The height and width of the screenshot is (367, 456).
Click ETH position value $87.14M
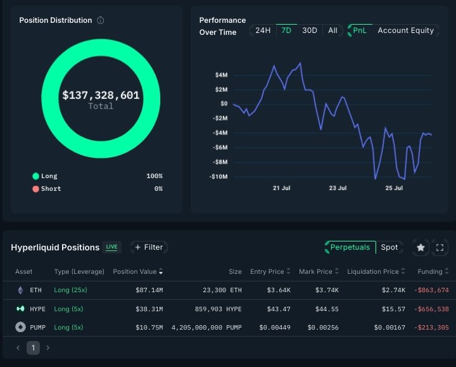click(149, 290)
